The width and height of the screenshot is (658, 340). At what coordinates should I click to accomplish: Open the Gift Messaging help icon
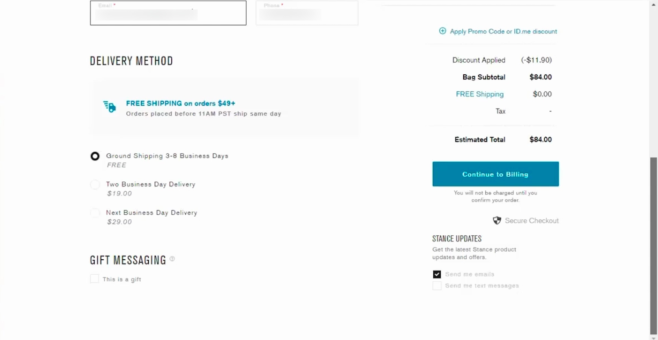coord(172,259)
